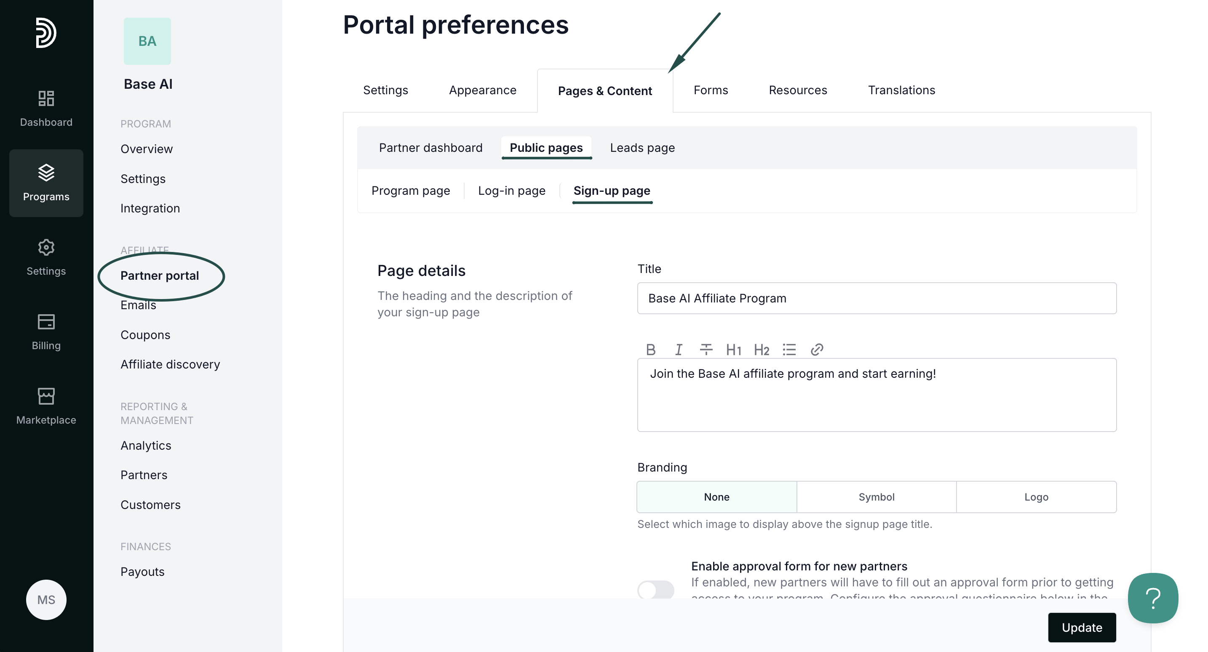The height and width of the screenshot is (652, 1208).
Task: Switch to the Forms tab
Action: tap(711, 90)
